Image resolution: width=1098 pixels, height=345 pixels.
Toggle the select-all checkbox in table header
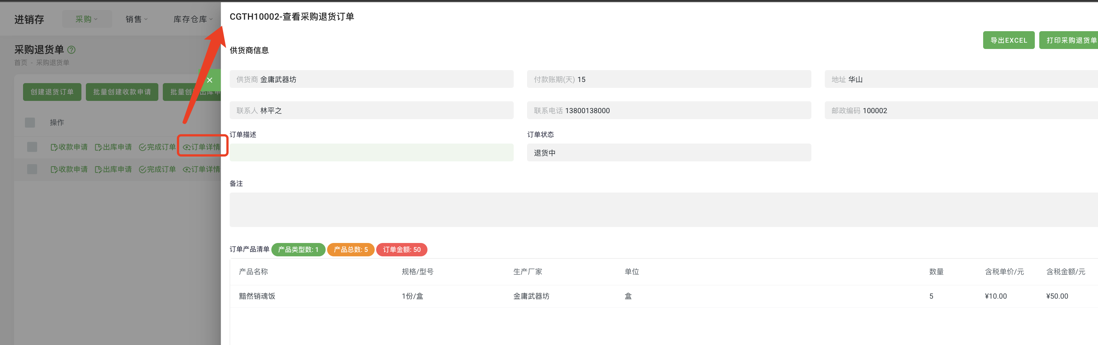(30, 122)
